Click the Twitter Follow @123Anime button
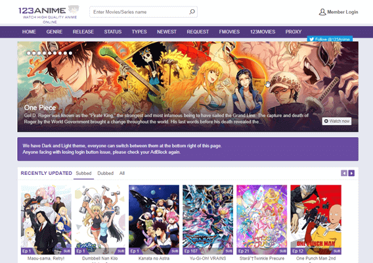 pyautogui.click(x=330, y=39)
